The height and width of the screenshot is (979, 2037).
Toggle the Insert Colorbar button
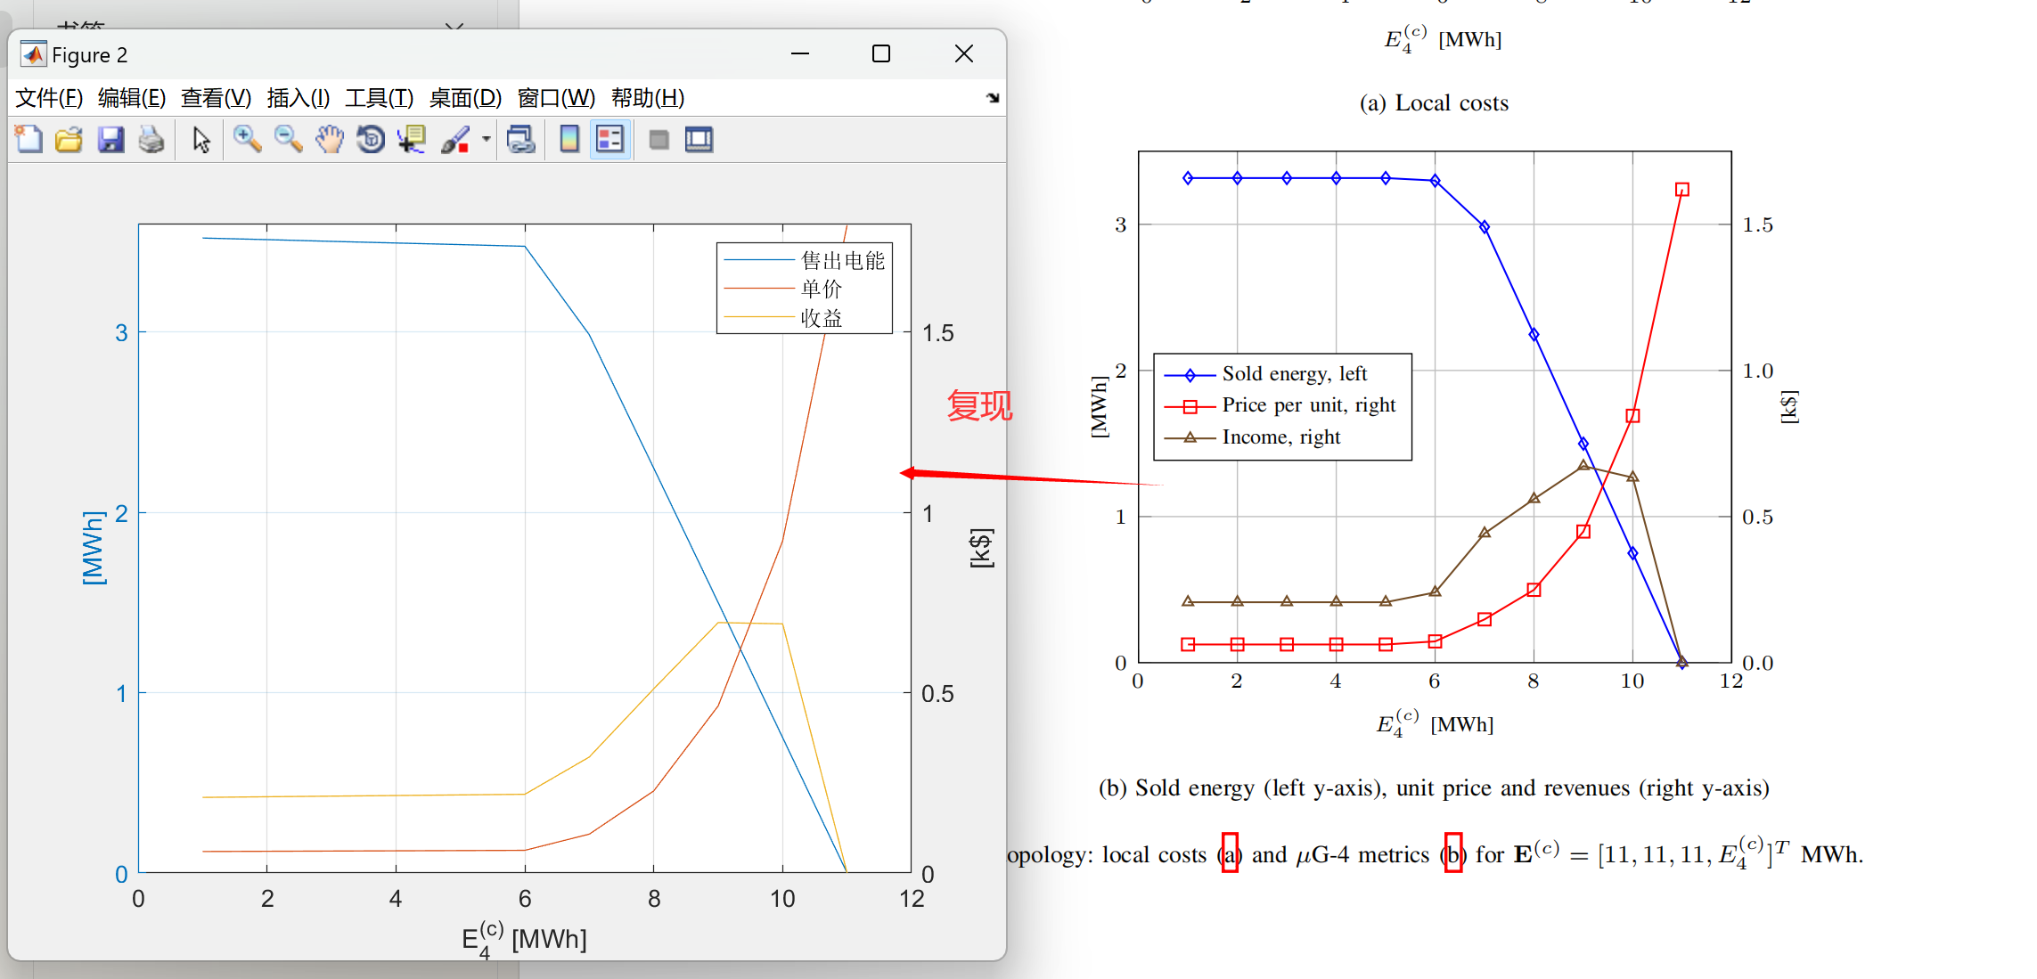tap(569, 140)
